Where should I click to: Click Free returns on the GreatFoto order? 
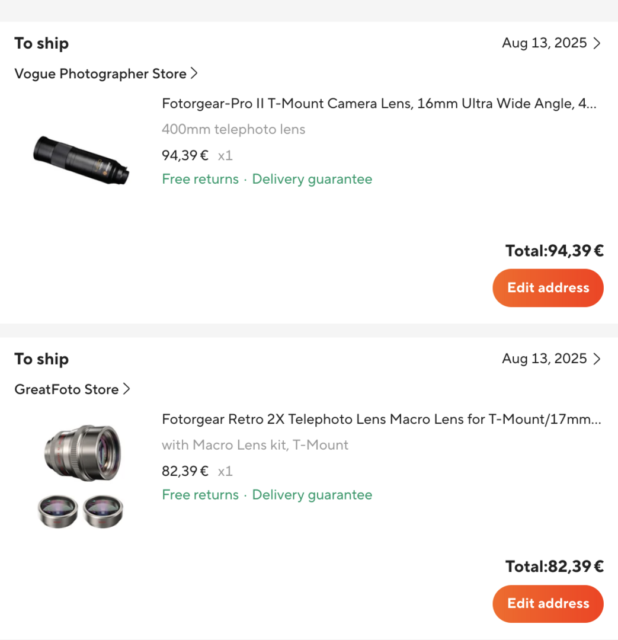pyautogui.click(x=200, y=495)
